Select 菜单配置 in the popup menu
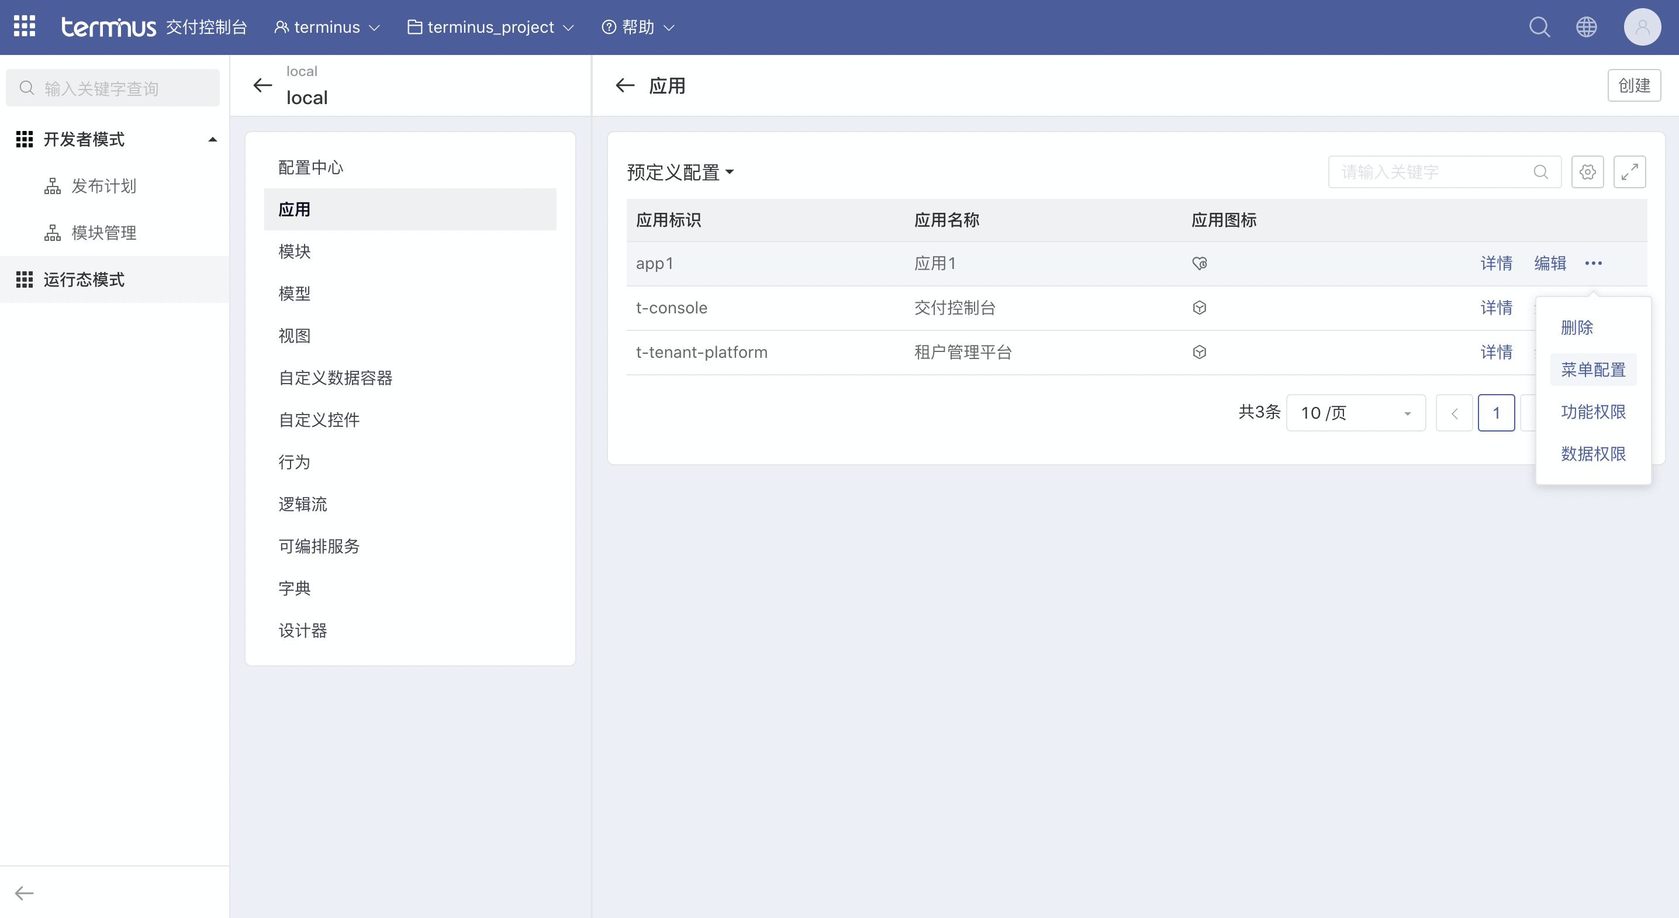Image resolution: width=1679 pixels, height=918 pixels. coord(1592,370)
